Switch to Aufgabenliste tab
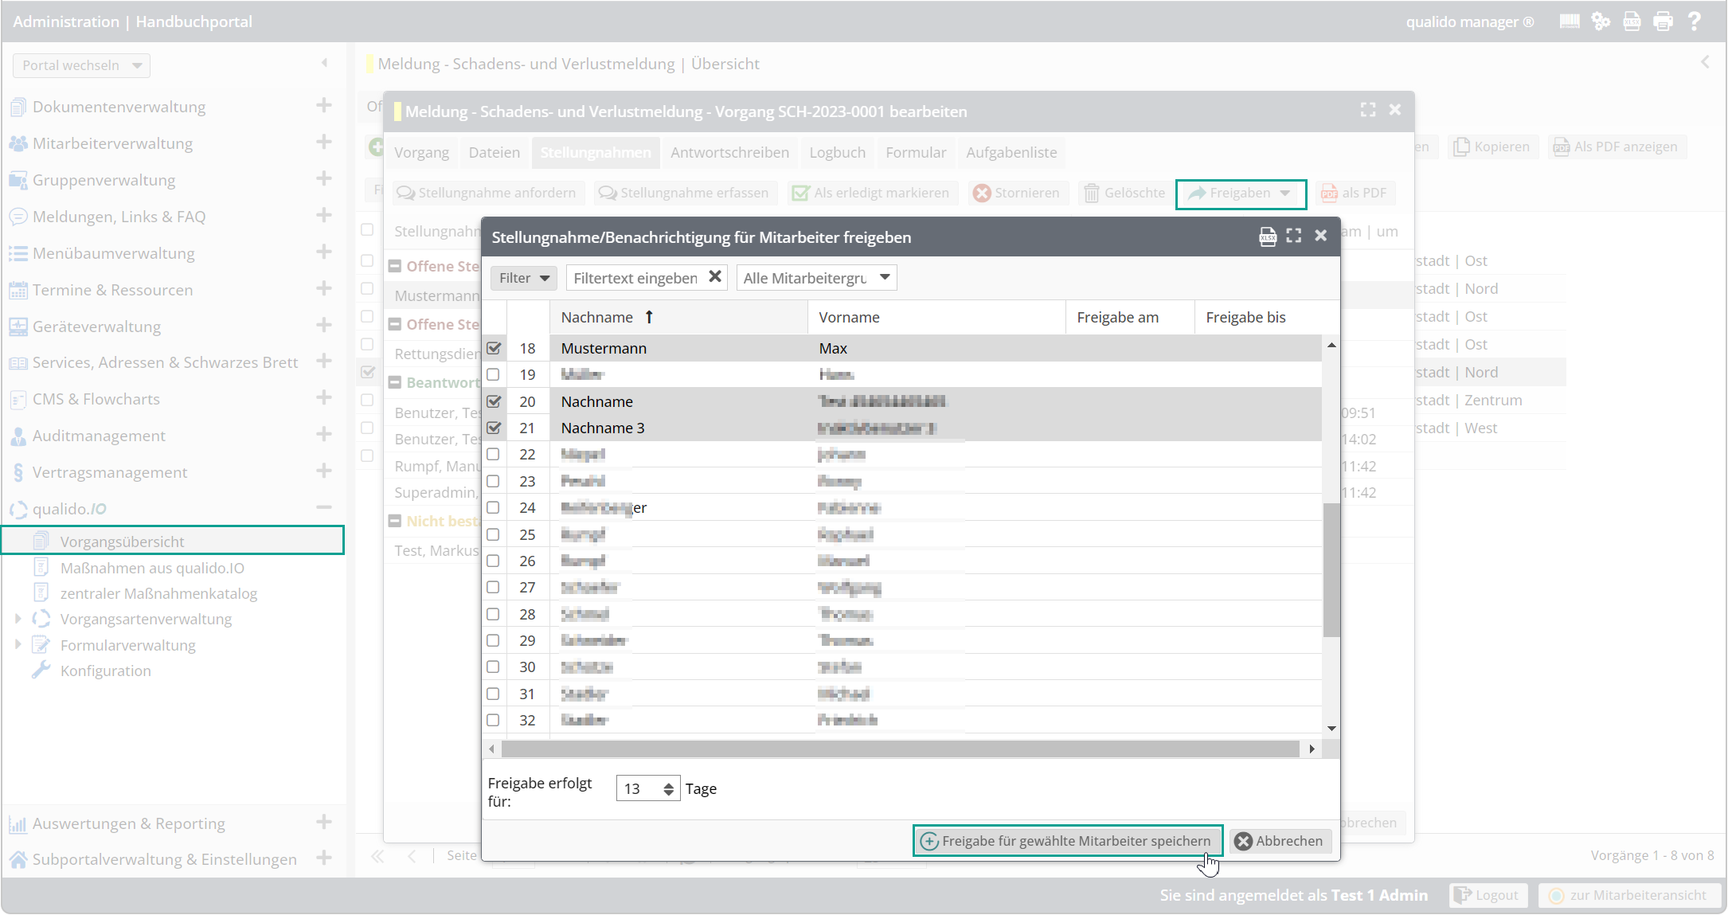The width and height of the screenshot is (1728, 915). (x=1011, y=152)
